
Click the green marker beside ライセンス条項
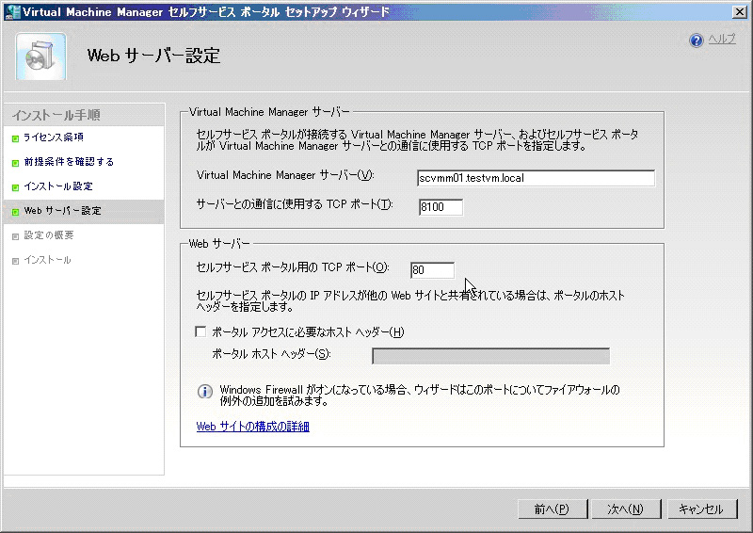(x=15, y=138)
